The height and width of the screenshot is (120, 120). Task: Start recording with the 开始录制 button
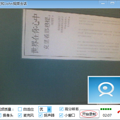pos(89,114)
